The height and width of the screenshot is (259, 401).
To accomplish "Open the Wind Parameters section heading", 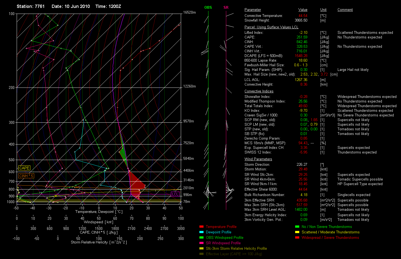I will [258, 159].
